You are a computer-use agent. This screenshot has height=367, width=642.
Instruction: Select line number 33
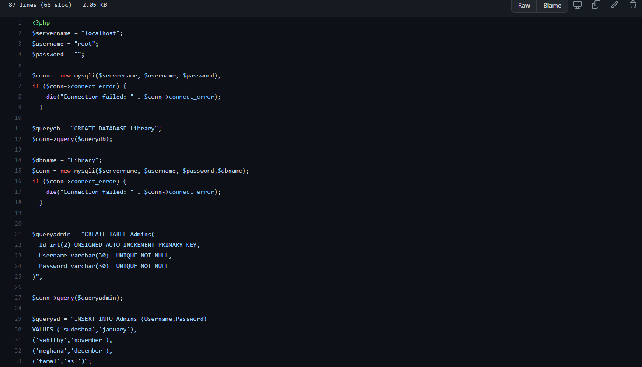(x=18, y=361)
